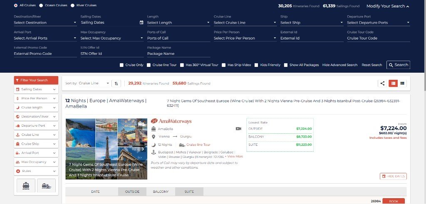Click the AmaWaterways logo
This screenshot has width=426, height=204.
coord(171,121)
